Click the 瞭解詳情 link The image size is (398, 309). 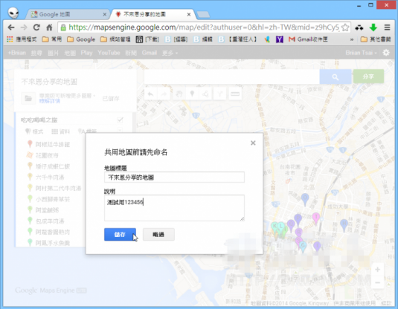(50, 101)
